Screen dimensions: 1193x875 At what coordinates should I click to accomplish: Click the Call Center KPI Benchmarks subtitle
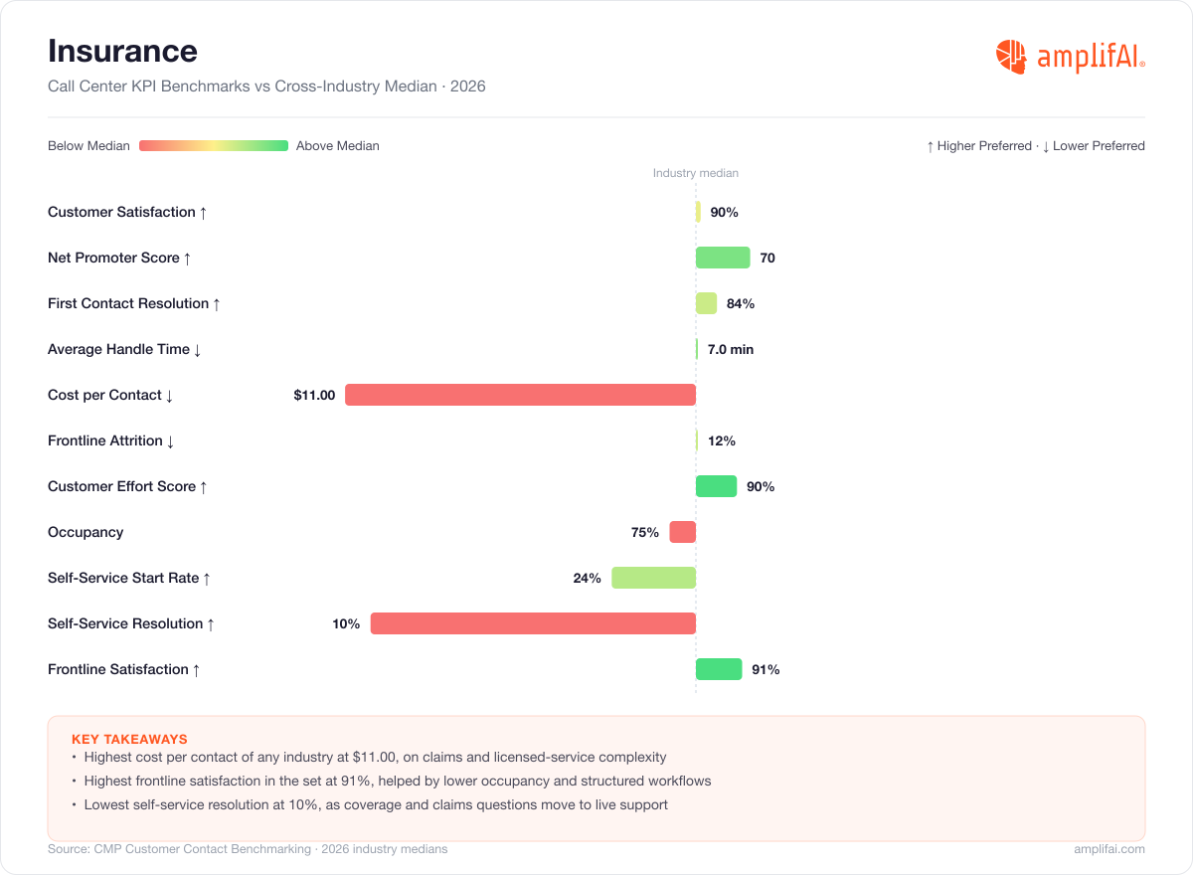tap(266, 87)
